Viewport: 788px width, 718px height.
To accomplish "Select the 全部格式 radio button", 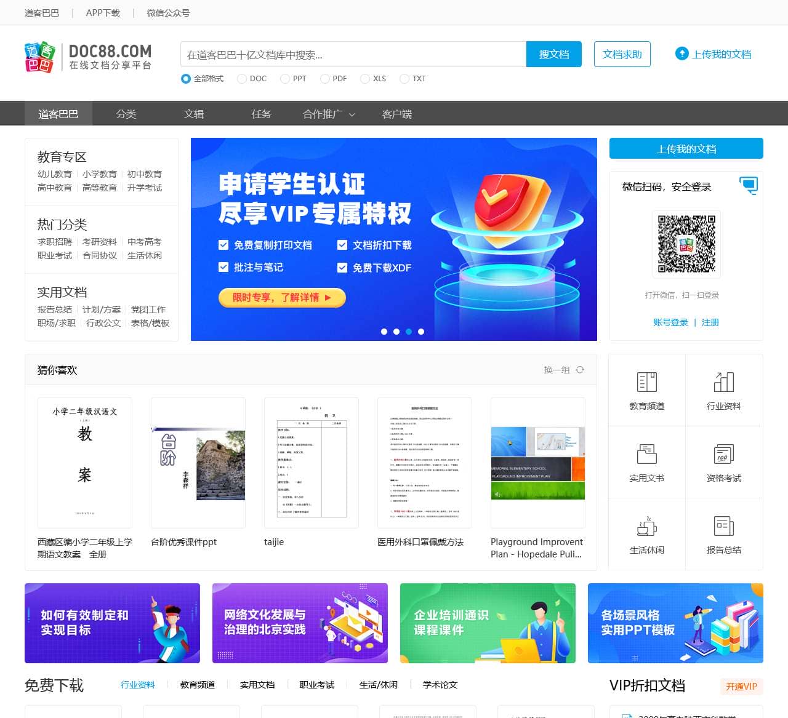I will (186, 79).
